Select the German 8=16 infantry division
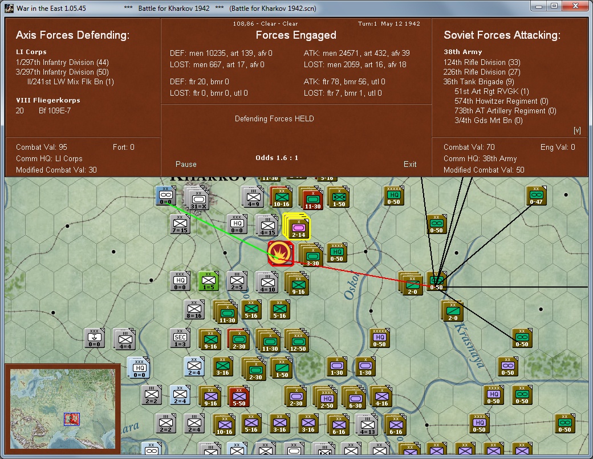593x459 pixels. pos(194,310)
